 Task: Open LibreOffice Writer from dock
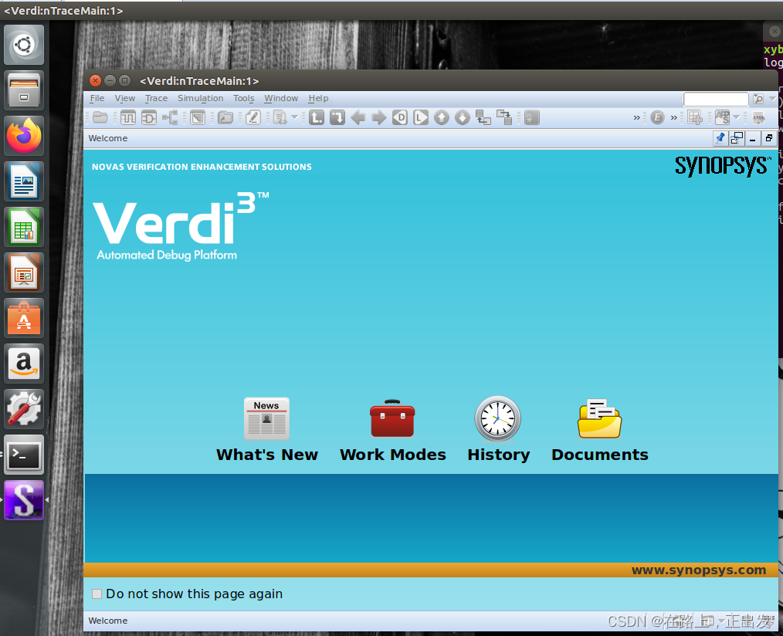pos(23,181)
